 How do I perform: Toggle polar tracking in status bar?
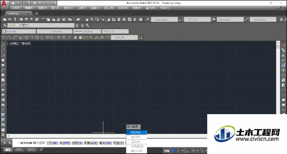pos(193,151)
